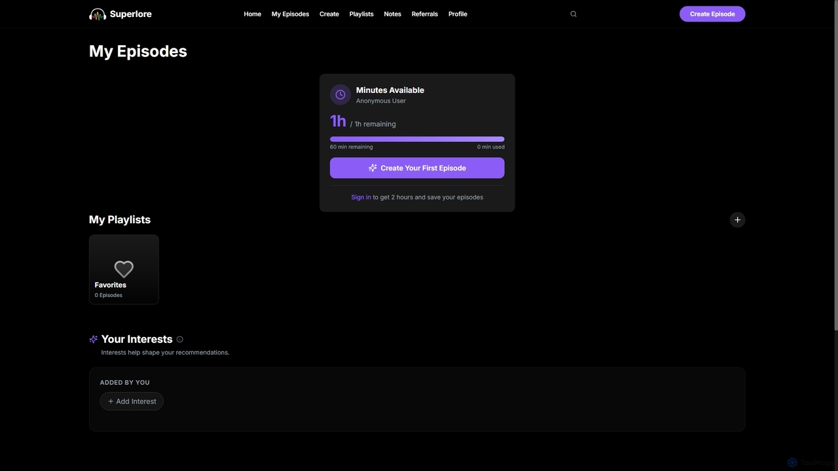The width and height of the screenshot is (838, 471).
Task: Add a new playlist with plus icon
Action: pyautogui.click(x=737, y=220)
